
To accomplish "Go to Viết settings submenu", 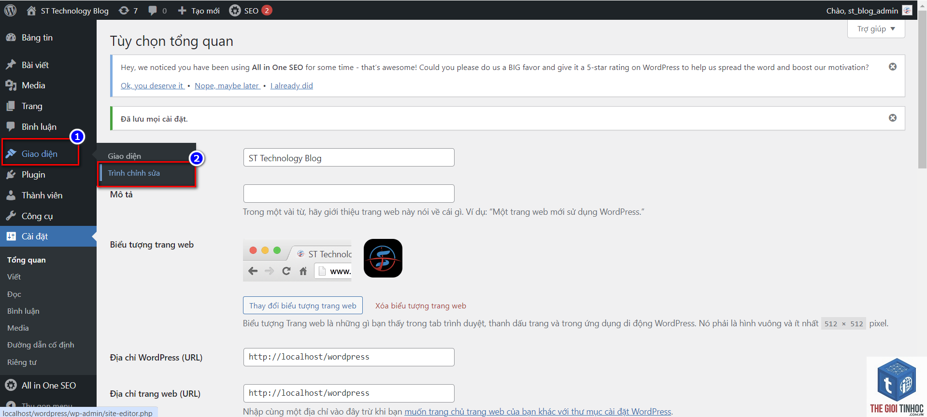I will 14,277.
